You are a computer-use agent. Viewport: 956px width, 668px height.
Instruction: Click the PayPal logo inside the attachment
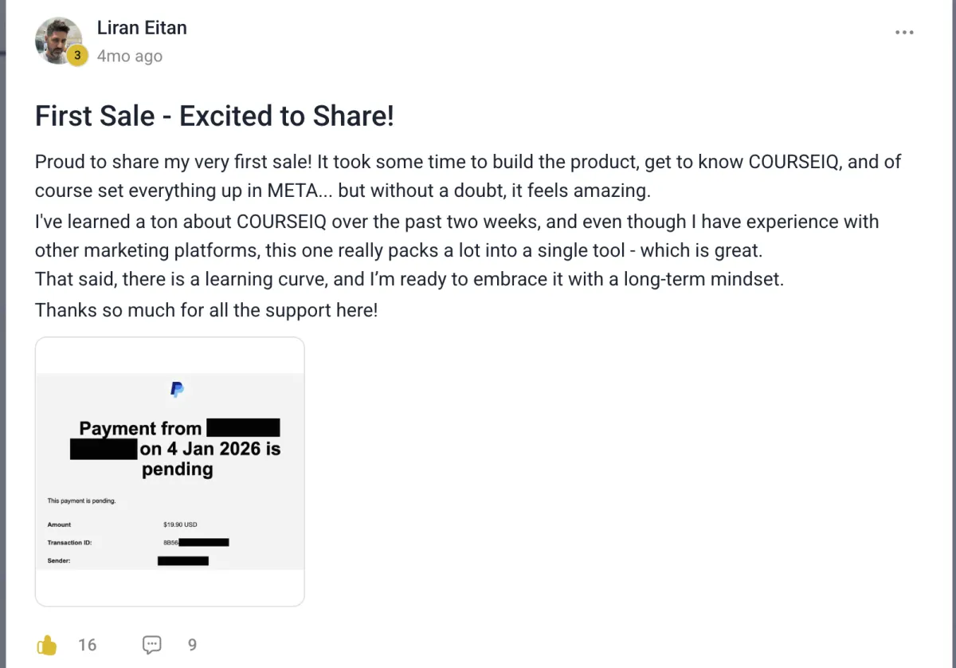(x=177, y=390)
